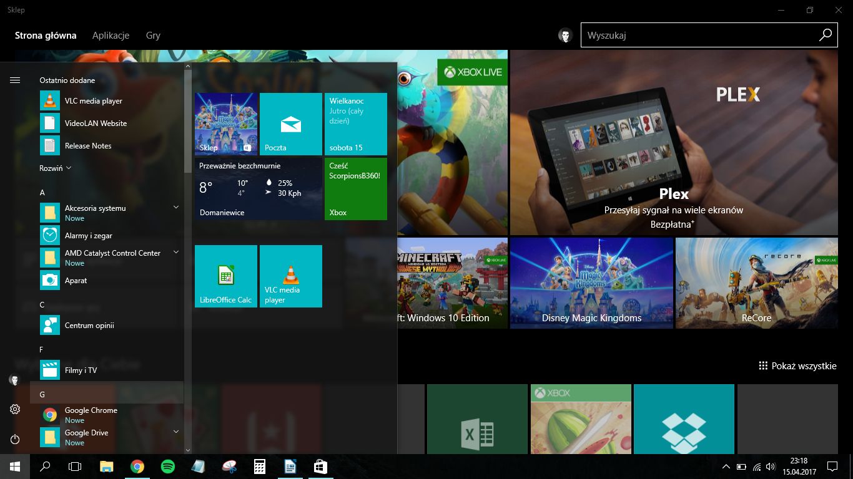Switch to Gry tab
853x479 pixels.
point(153,36)
